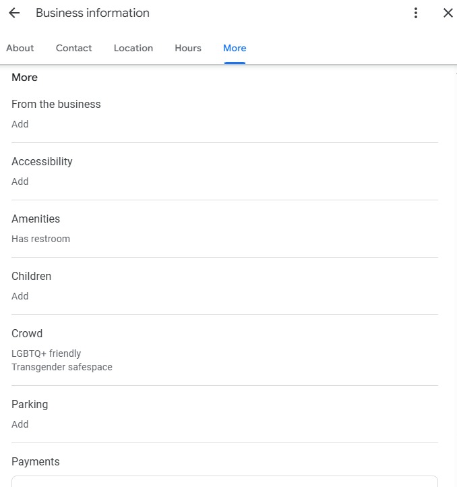The width and height of the screenshot is (457, 487).
Task: Open the Location tab
Action: point(133,48)
